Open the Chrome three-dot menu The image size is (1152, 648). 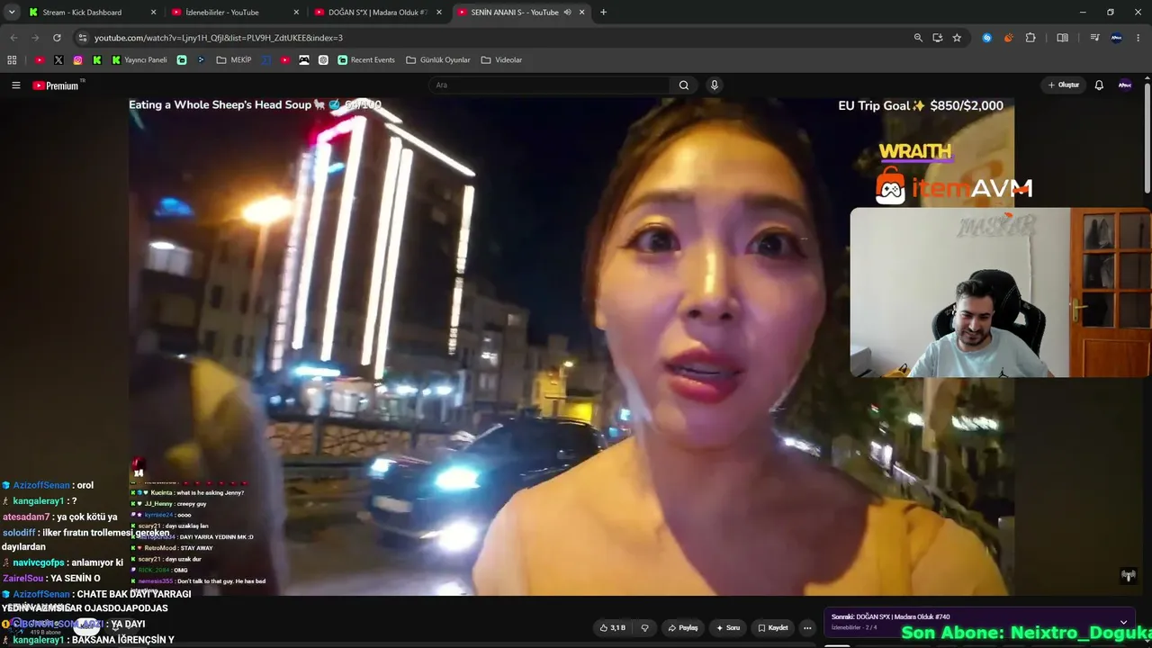pos(1138,38)
